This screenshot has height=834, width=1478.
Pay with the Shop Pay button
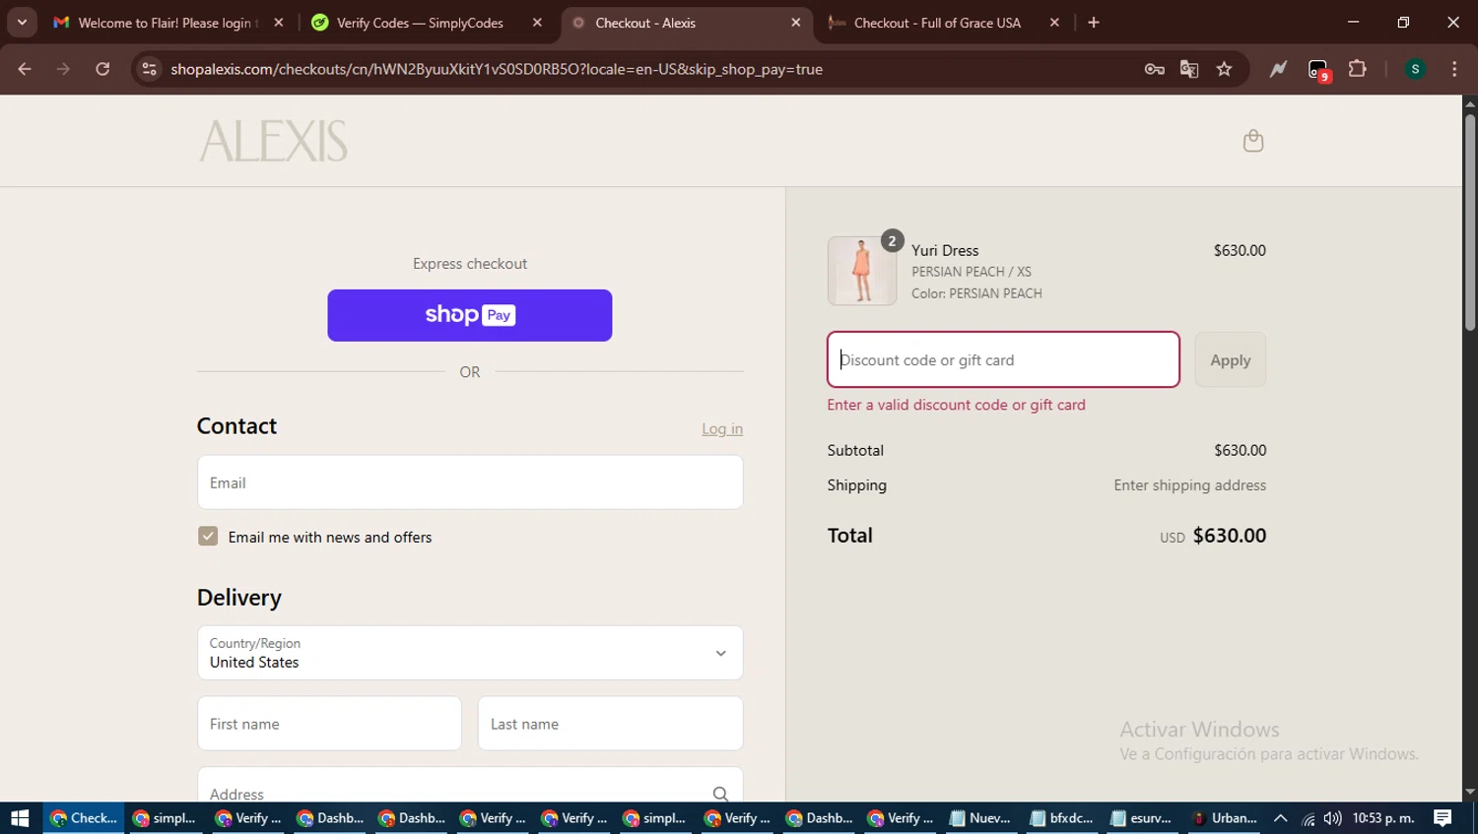click(x=470, y=315)
